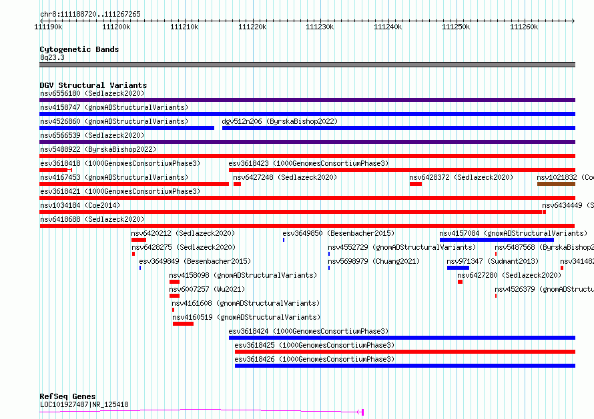This screenshot has width=594, height=419.
Task: Select variant label esv3618425
Action: (x=315, y=345)
